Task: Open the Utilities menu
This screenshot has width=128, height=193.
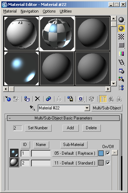Action: point(66,11)
